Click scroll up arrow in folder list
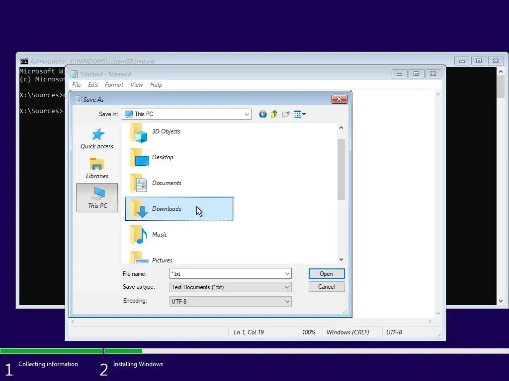The height and width of the screenshot is (381, 509). (341, 127)
